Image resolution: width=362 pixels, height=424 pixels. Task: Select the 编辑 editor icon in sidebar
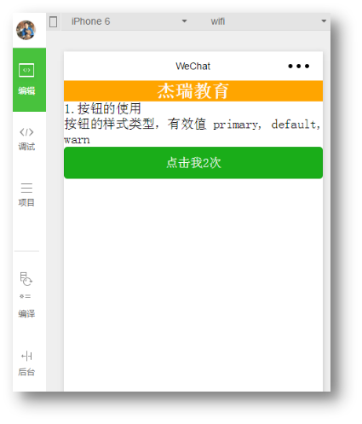26,70
